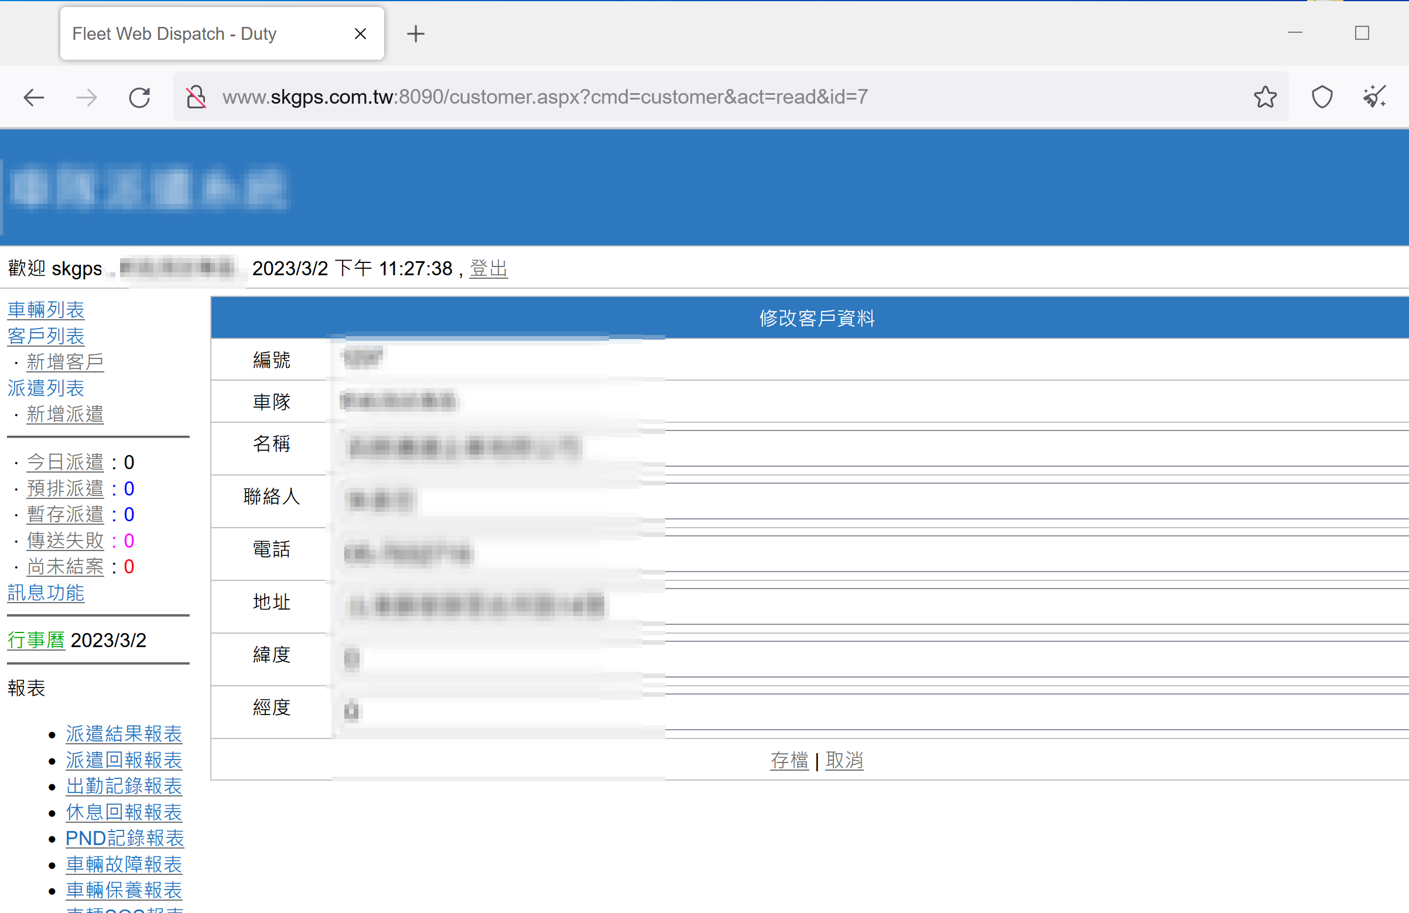Viewport: 1409px width, 913px height.
Task: Open 尚未結案 unclosed cases
Action: pos(65,567)
